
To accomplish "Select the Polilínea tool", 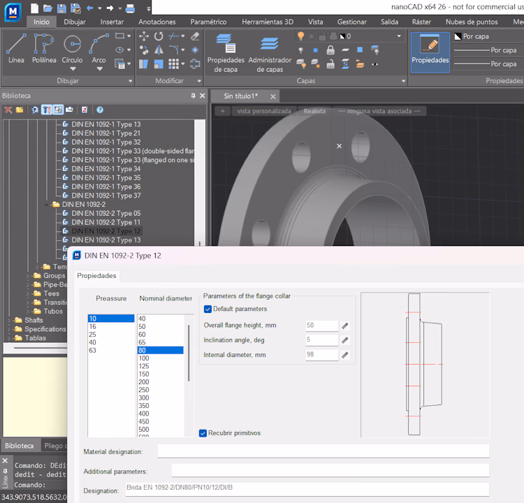I will click(x=44, y=48).
